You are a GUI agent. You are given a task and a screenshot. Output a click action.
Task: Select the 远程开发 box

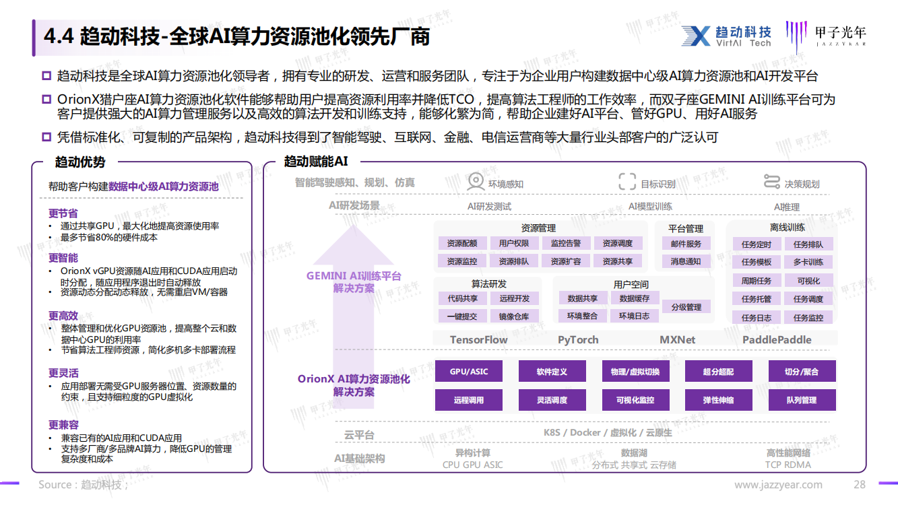(514, 298)
